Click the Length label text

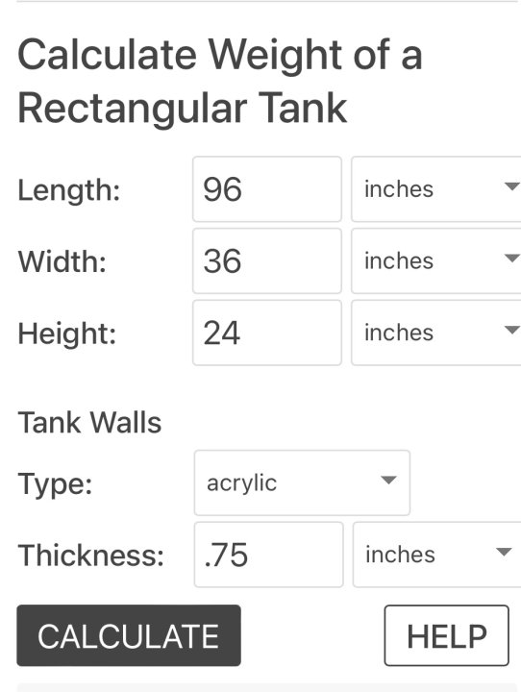click(x=69, y=190)
